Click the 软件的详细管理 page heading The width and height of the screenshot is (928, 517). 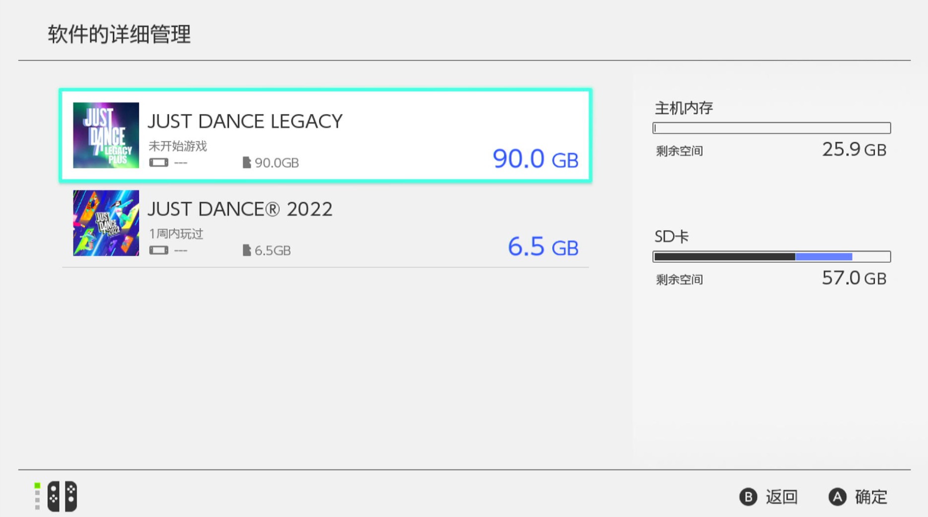[119, 35]
